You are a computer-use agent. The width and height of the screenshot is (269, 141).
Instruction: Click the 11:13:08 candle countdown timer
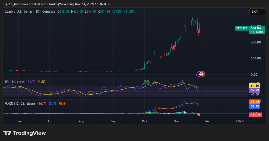pos(257,32)
